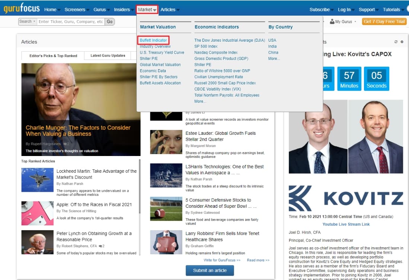Open Buffett Assets Allocation
Image resolution: width=409 pixels, height=280 pixels.
(160, 83)
